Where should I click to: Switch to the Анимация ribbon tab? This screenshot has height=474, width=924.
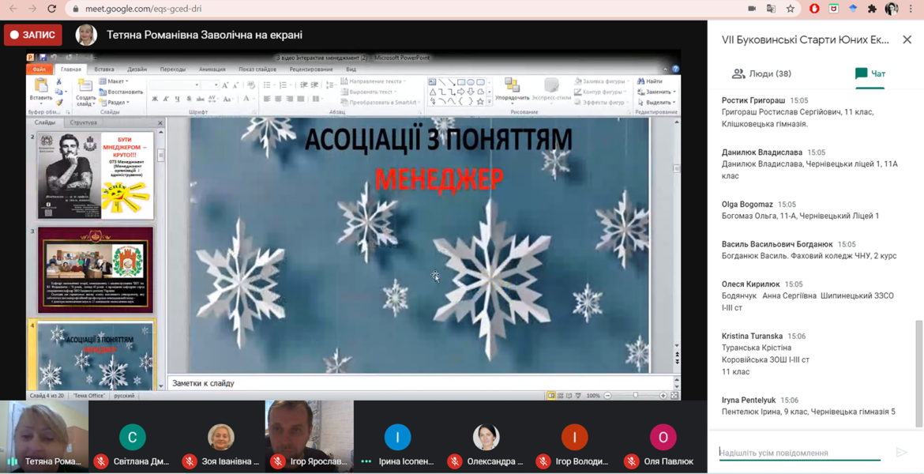212,69
